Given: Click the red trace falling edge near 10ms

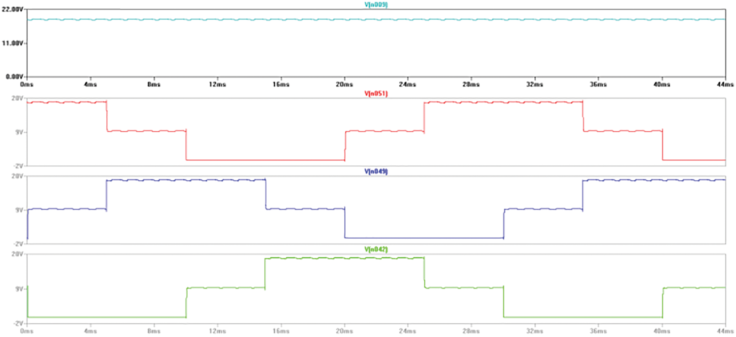Looking at the screenshot, I should tap(186, 146).
